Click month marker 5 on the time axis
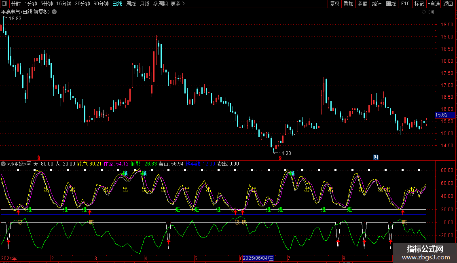 (196, 258)
